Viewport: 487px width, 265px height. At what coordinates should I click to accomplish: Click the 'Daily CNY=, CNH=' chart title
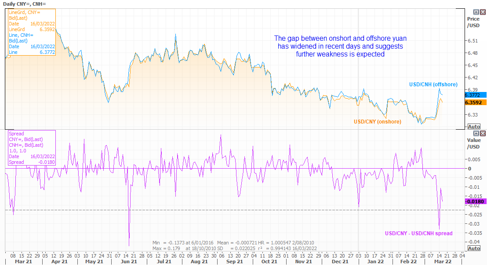(23, 4)
